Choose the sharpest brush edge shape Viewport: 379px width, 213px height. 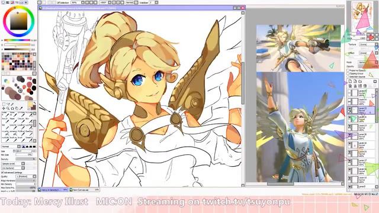24,147
